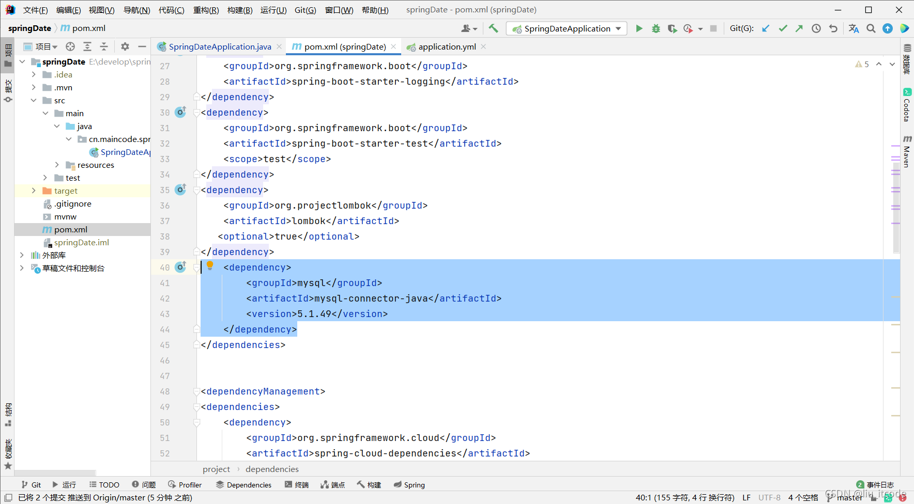Click warnings indicator showing 5
This screenshot has width=914, height=504.
[x=862, y=64]
